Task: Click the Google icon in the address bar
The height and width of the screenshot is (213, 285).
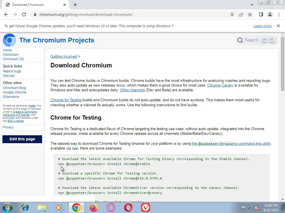Action: [x=232, y=14]
